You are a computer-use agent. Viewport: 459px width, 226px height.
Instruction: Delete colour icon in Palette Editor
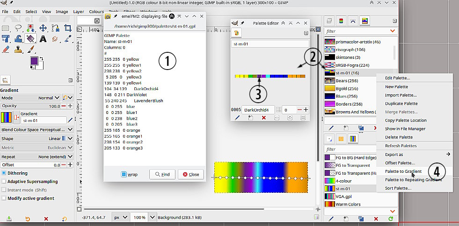click(263, 118)
